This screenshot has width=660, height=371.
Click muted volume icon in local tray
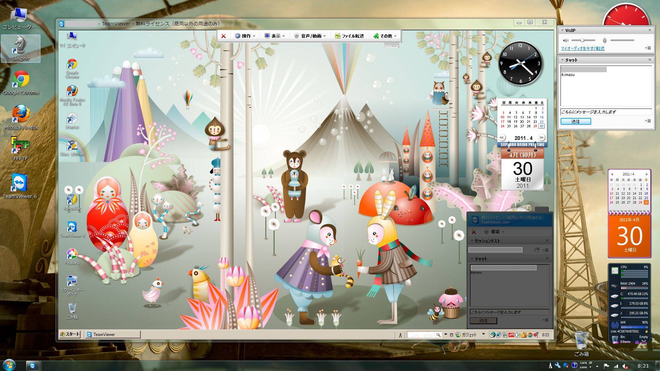(625, 366)
